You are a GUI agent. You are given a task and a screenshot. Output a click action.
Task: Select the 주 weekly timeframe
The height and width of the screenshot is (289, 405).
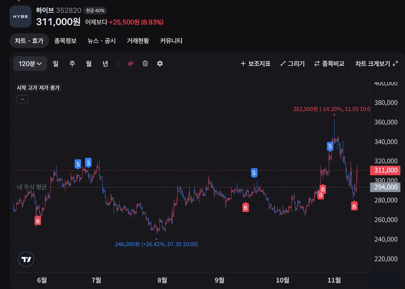(72, 63)
